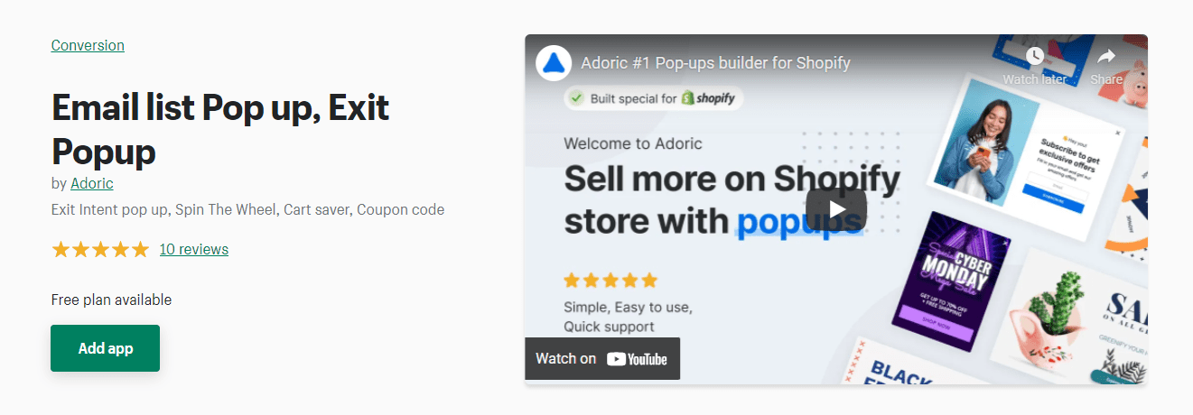Image resolution: width=1193 pixels, height=415 pixels.
Task: Click the yellow stars above Simple, Easy to use
Action: pyautogui.click(x=610, y=280)
